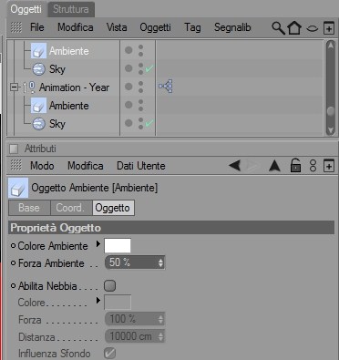Toggle visibility dot of Animation - Year
This screenshot has width=339, height=360.
coord(128,87)
